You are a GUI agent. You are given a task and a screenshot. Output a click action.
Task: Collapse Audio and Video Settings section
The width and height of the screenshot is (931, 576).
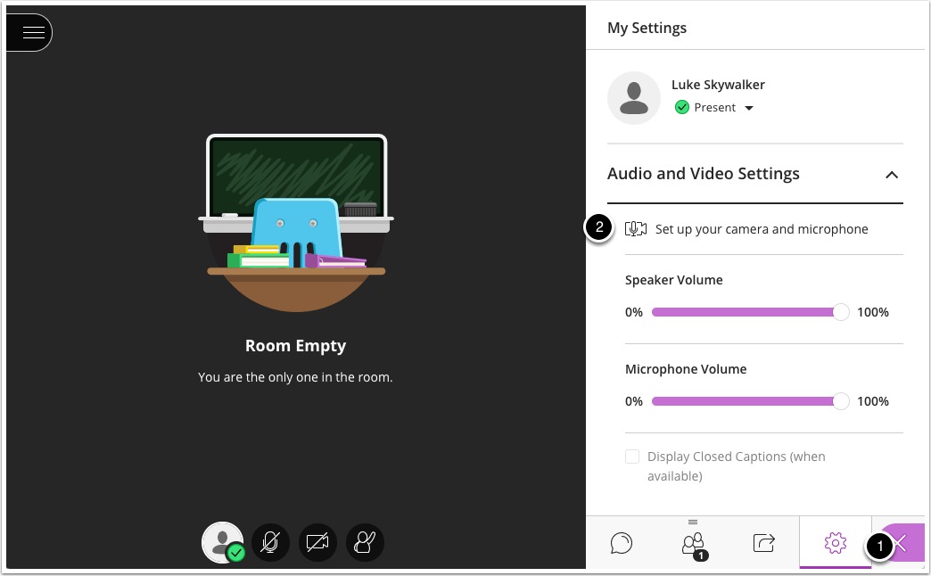(x=892, y=176)
